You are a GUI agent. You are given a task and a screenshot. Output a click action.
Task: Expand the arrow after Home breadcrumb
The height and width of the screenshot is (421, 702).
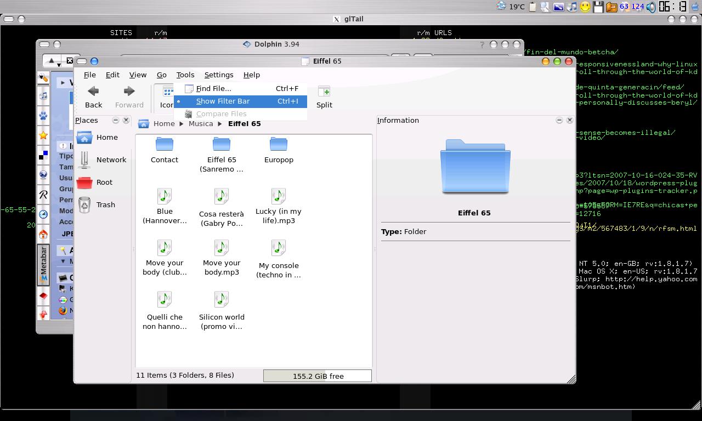tap(182, 124)
